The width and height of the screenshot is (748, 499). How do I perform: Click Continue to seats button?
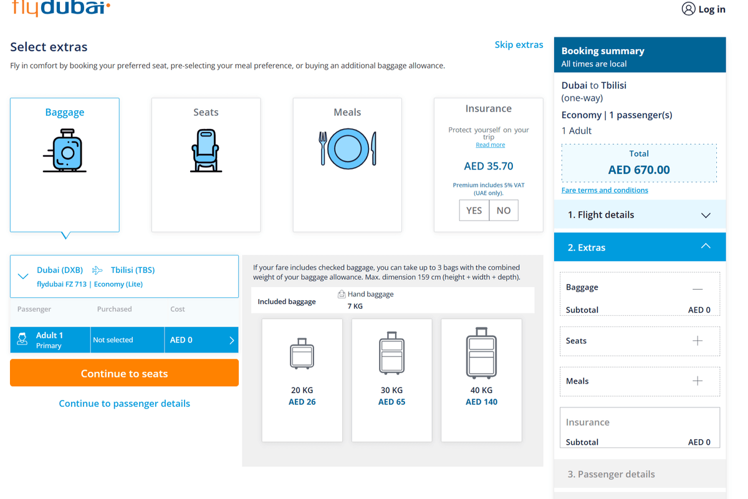coord(125,373)
